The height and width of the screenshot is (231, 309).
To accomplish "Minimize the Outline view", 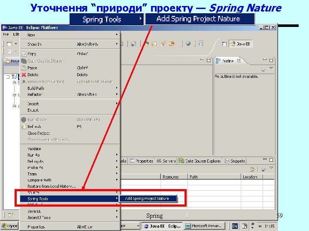I will tap(265, 60).
